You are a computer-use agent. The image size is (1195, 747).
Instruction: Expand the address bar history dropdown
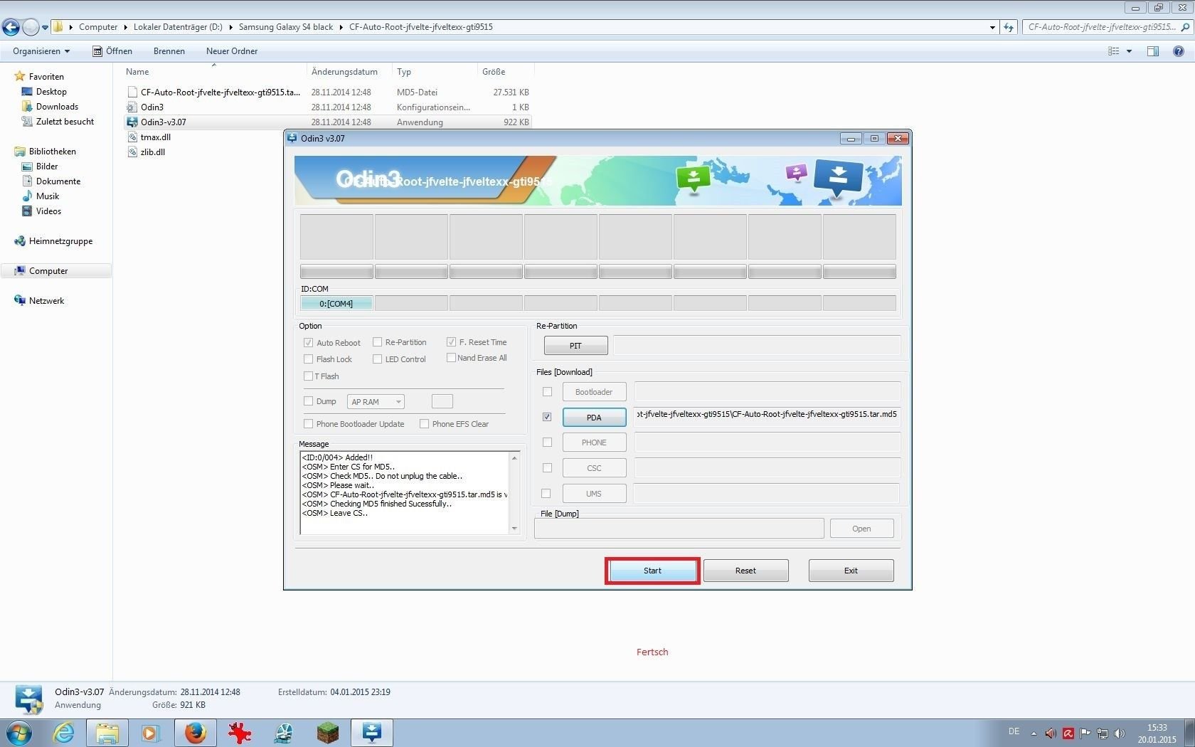click(992, 27)
